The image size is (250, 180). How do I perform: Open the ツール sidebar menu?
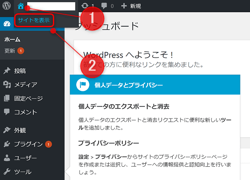(x=22, y=172)
